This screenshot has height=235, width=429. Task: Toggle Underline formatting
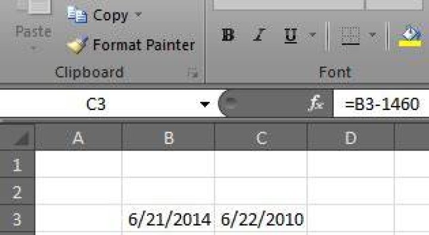[291, 36]
